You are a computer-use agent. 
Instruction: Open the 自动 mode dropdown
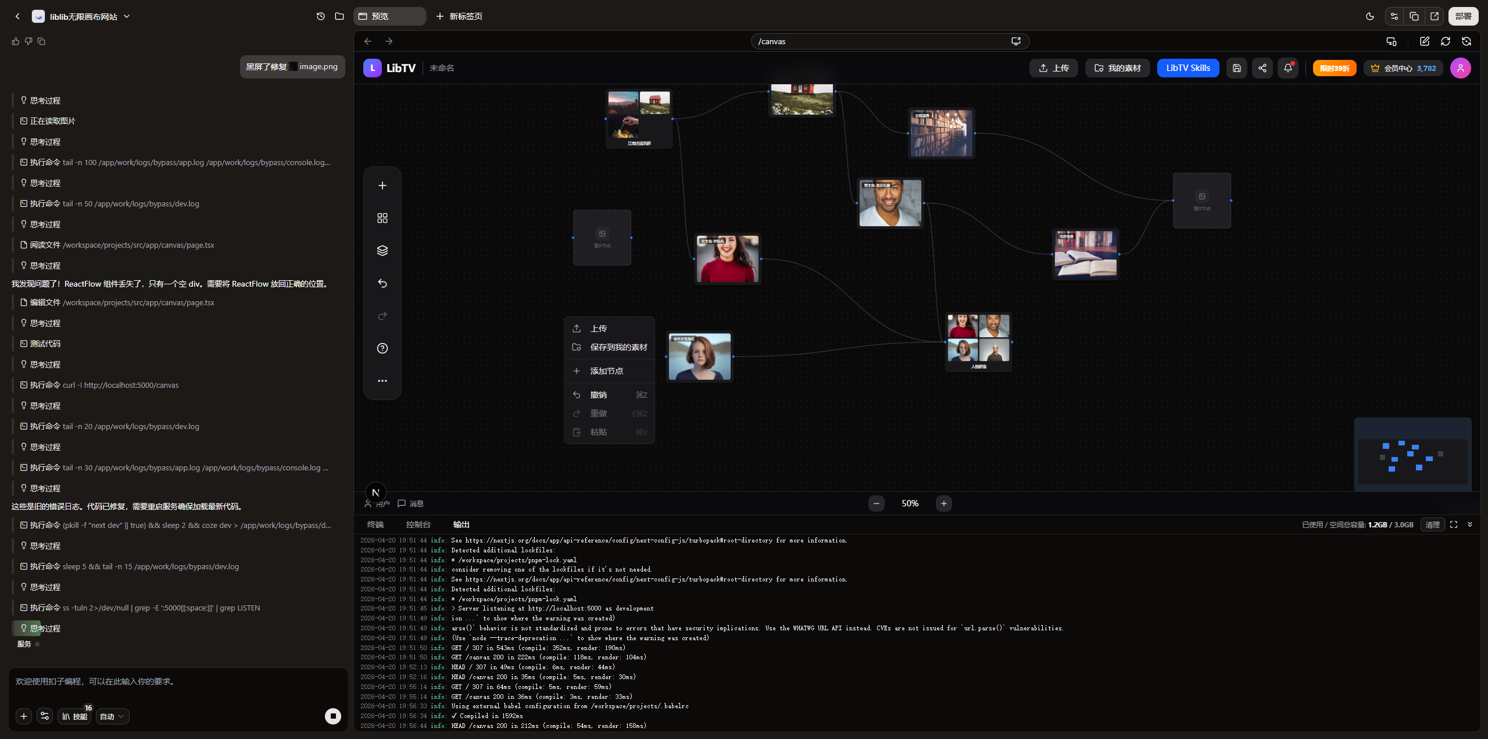112,716
